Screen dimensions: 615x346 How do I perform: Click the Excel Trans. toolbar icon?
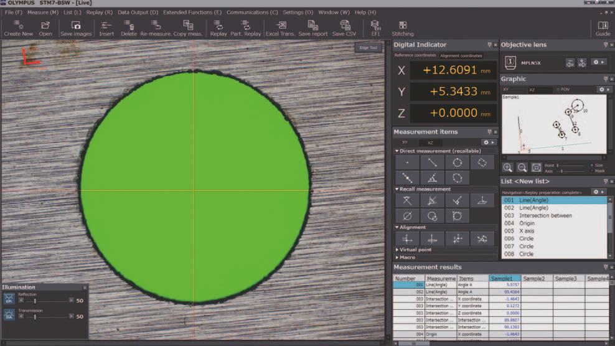click(x=280, y=28)
